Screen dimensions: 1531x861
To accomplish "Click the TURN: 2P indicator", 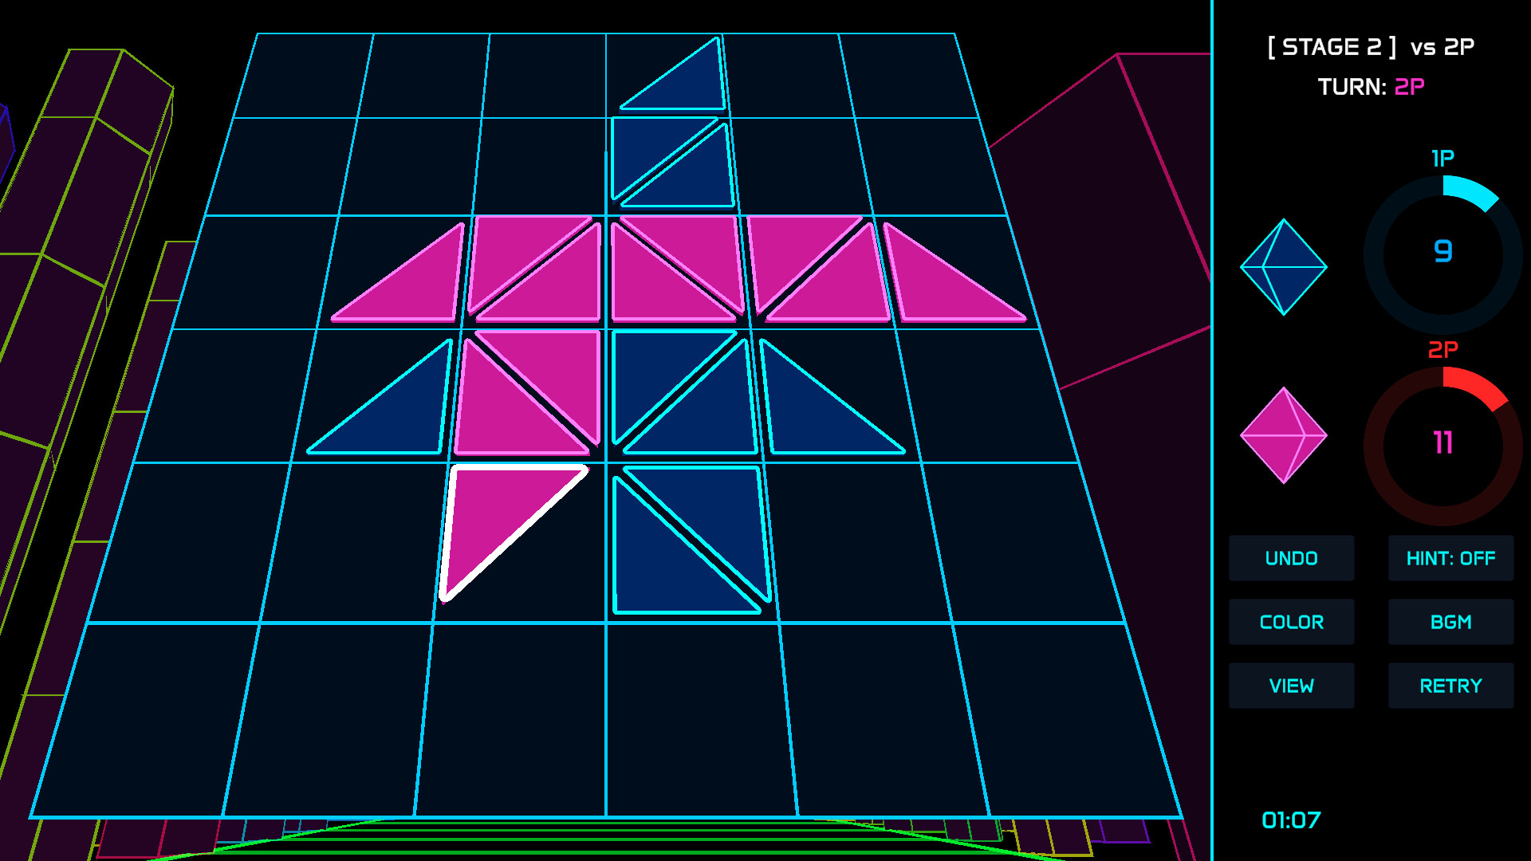I will pos(1371,86).
